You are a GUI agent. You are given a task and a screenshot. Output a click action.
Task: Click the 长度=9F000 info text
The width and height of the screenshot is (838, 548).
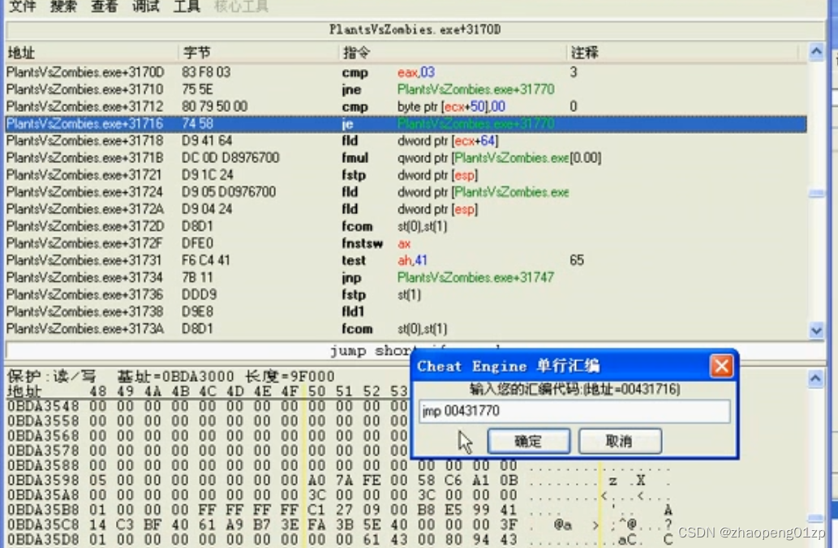[290, 377]
